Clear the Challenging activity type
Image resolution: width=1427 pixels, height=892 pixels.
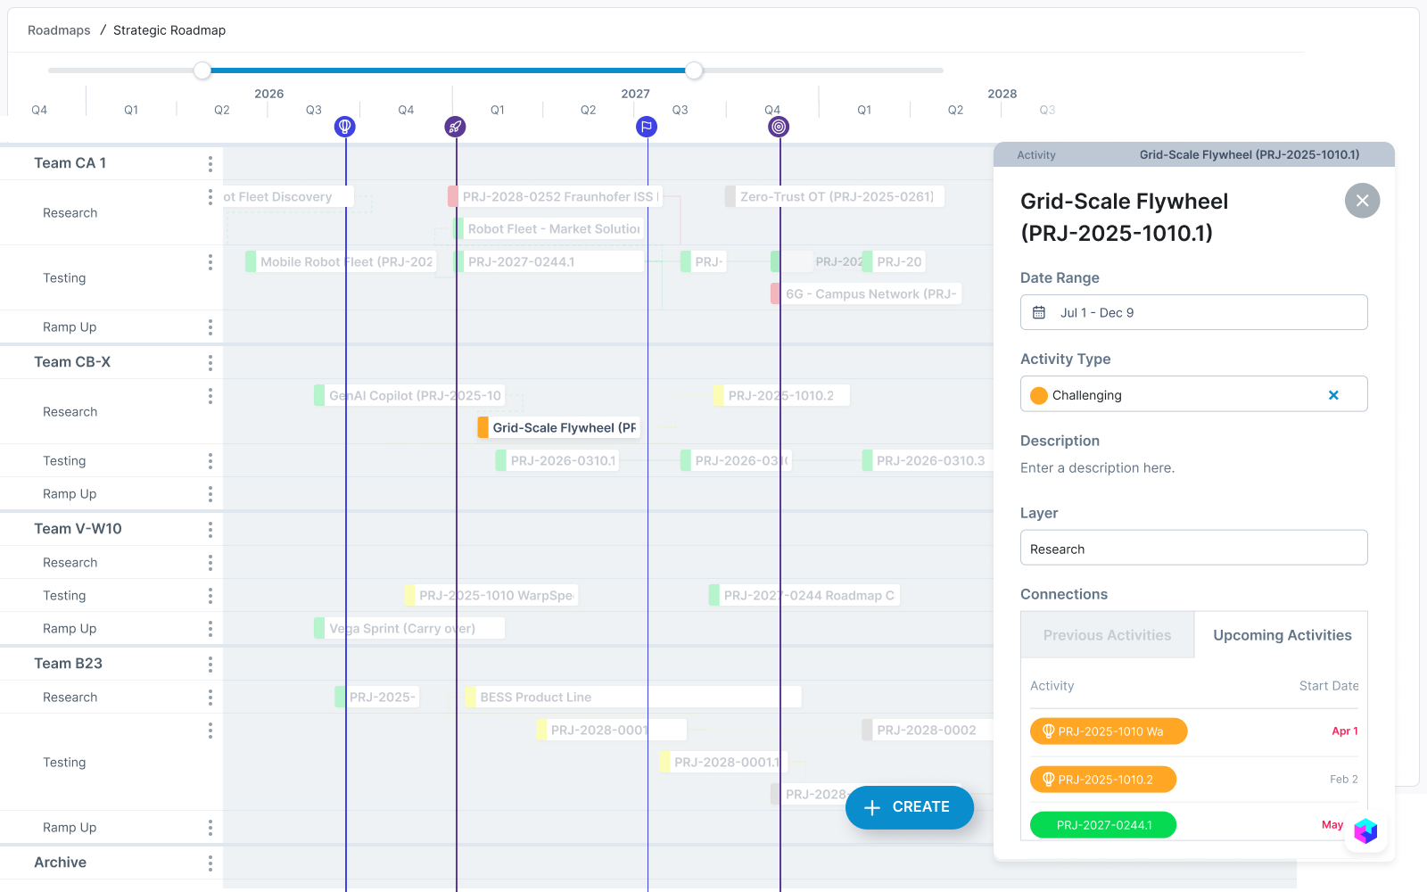point(1333,395)
